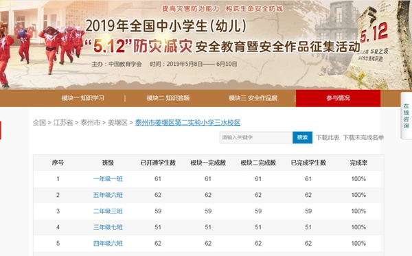Open the 在线咨询 side widget
This screenshot has height=256, width=412.
(407, 116)
